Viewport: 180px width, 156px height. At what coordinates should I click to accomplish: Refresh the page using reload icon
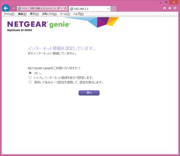[65, 8]
